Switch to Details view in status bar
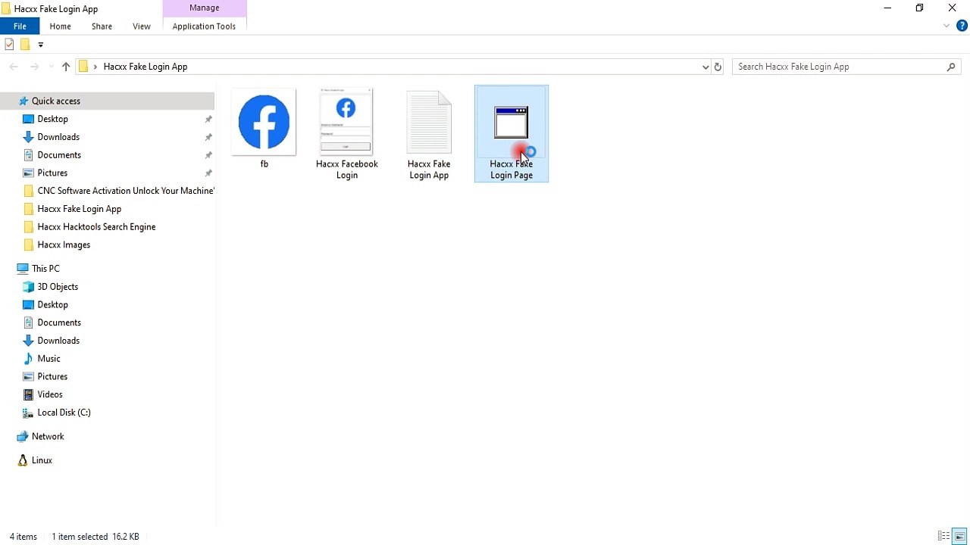This screenshot has width=970, height=545. point(943,537)
